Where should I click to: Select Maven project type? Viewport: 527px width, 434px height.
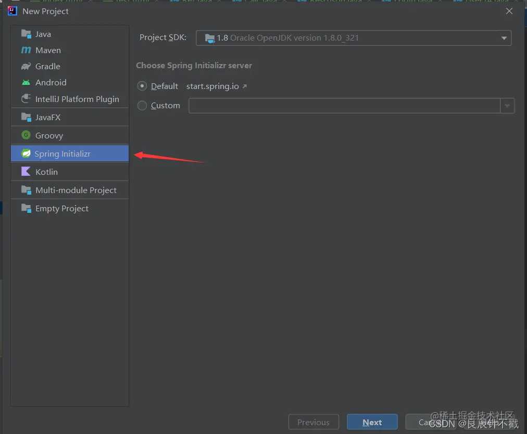[x=70, y=50]
